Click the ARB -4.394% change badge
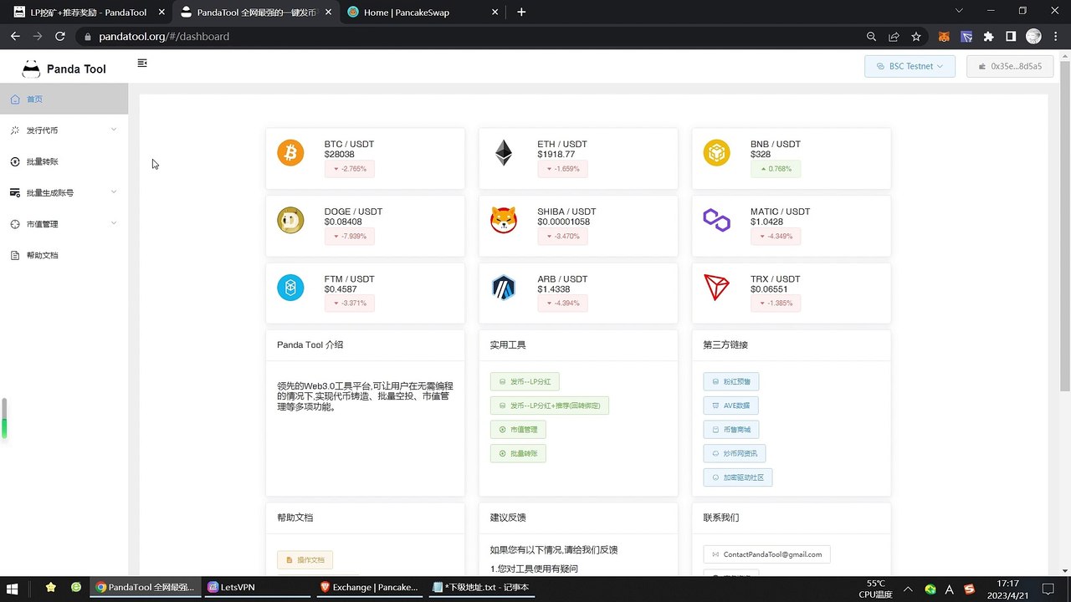 [562, 304]
